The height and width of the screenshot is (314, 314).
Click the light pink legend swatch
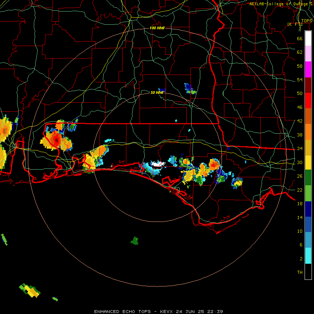[x=308, y=54]
